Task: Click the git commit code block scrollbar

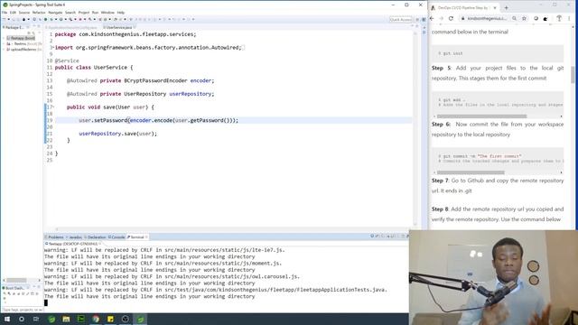Action: [471, 172]
